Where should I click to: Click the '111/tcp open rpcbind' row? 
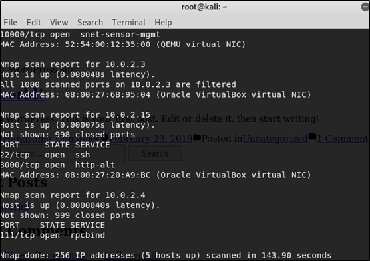pos(53,235)
